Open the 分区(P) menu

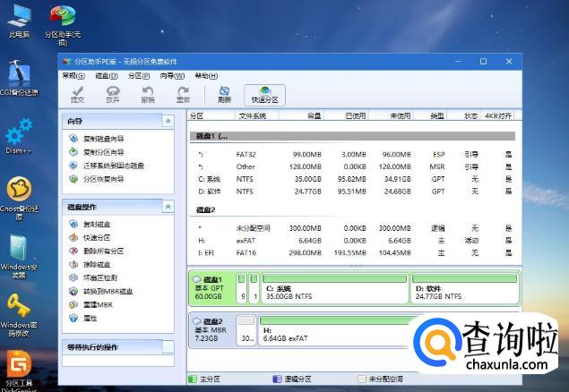tap(138, 75)
